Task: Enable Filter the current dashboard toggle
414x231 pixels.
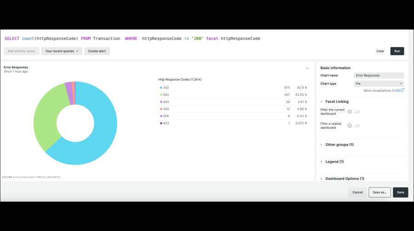Action: tap(356, 112)
